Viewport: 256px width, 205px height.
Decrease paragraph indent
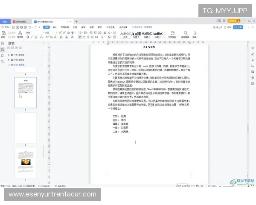(91, 33)
